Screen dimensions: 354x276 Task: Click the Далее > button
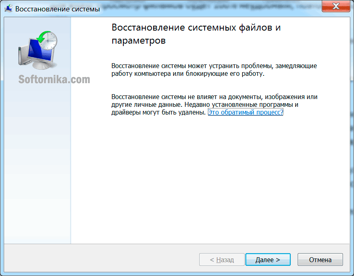(x=268, y=260)
